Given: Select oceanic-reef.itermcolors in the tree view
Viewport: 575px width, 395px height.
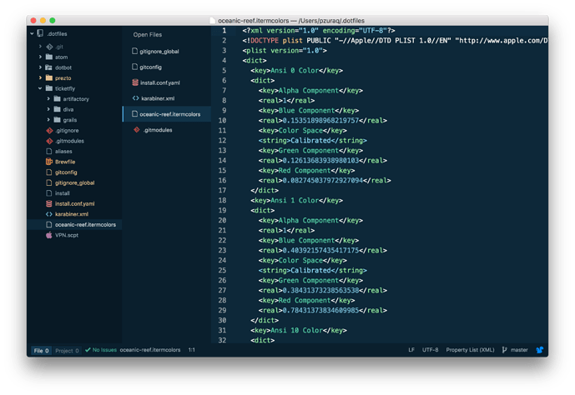Looking at the screenshot, I should (74, 225).
